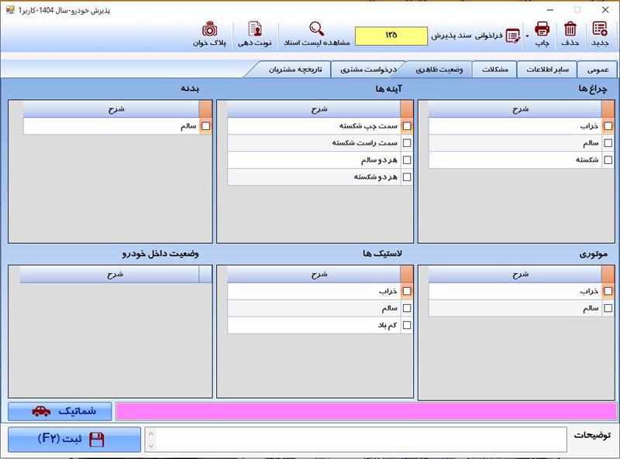Select the وضعیت ظاهری tab
The width and height of the screenshot is (620, 459).
coord(439,70)
